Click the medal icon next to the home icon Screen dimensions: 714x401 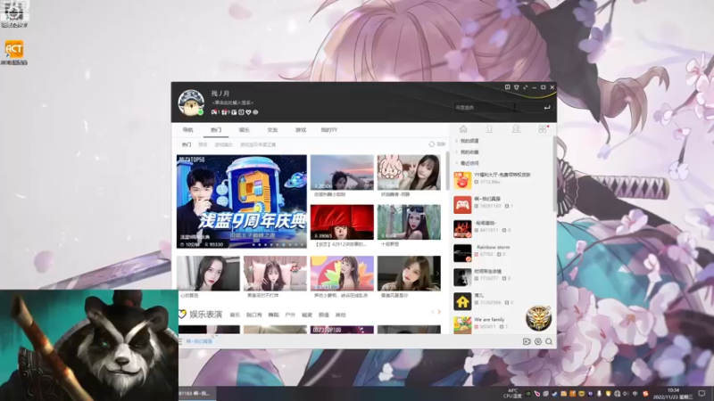point(489,129)
